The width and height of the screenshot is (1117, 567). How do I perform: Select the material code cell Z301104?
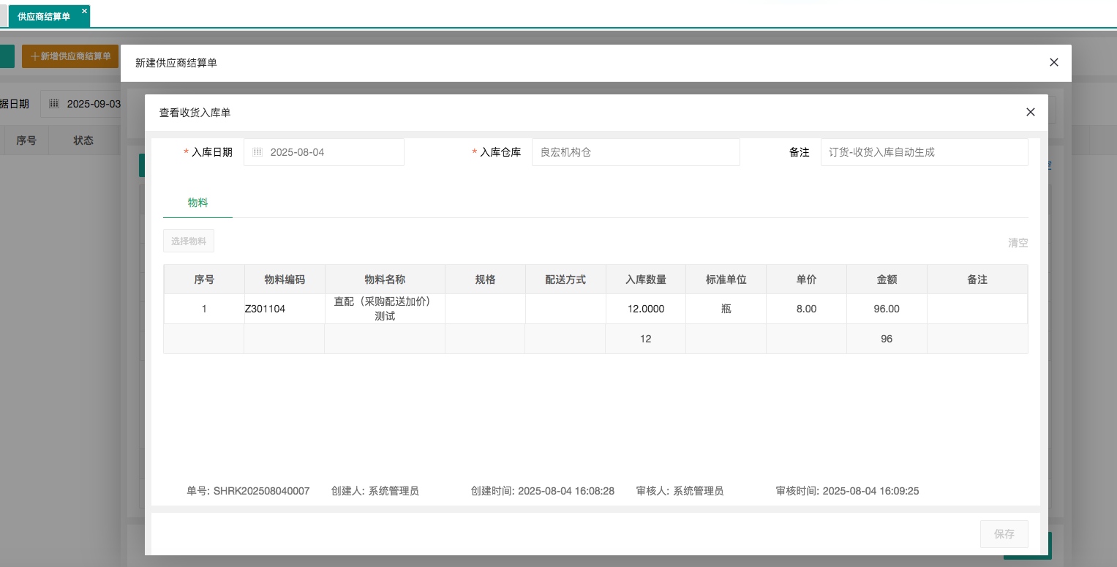click(x=266, y=309)
